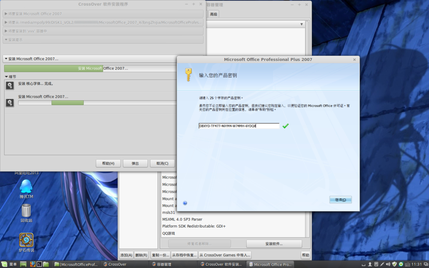
Task: Select msls31 in the software list
Action: tap(169, 213)
